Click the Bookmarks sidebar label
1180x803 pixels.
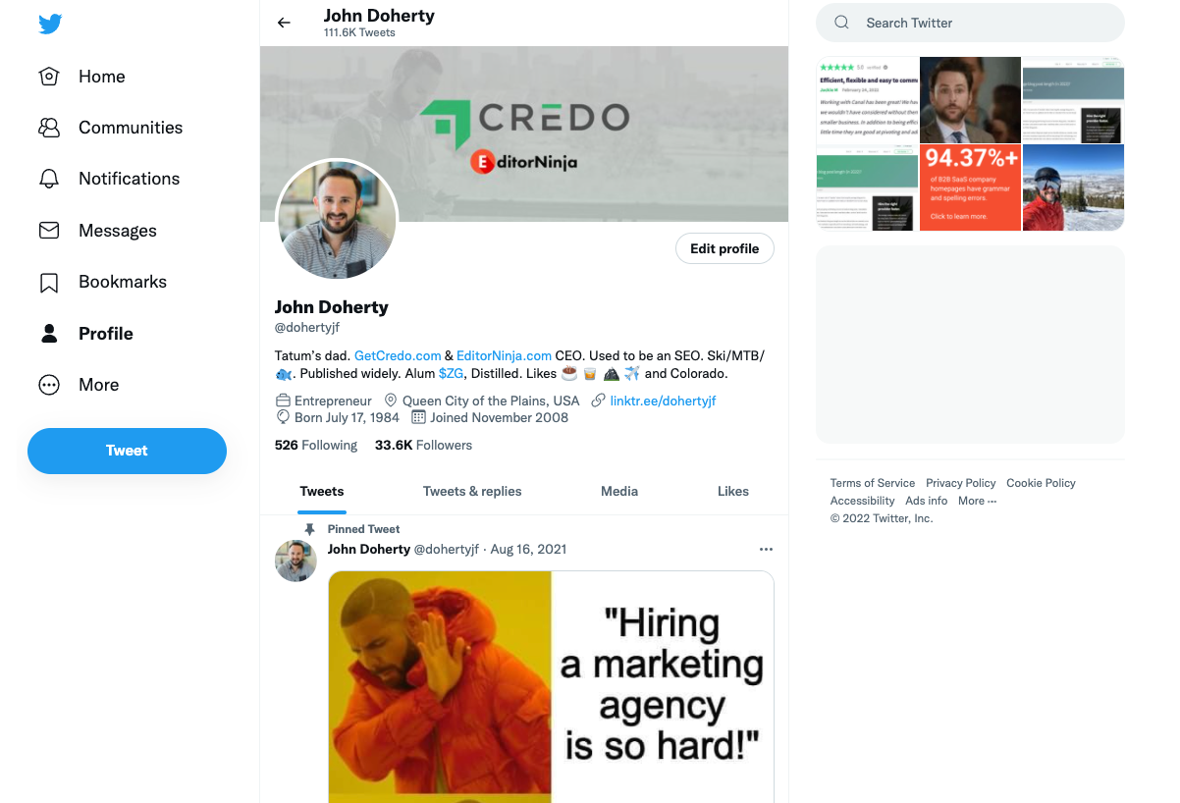[123, 282]
